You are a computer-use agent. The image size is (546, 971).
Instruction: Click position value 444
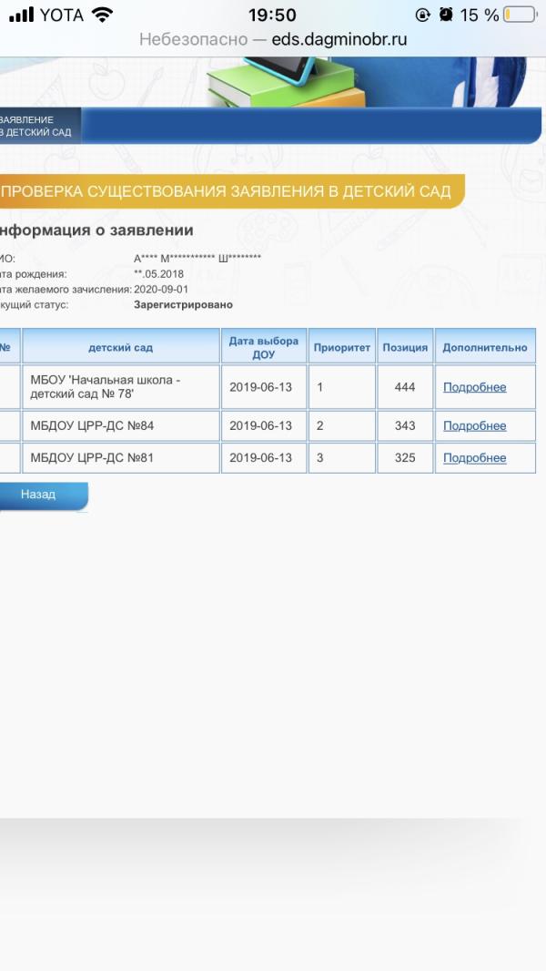click(x=405, y=387)
